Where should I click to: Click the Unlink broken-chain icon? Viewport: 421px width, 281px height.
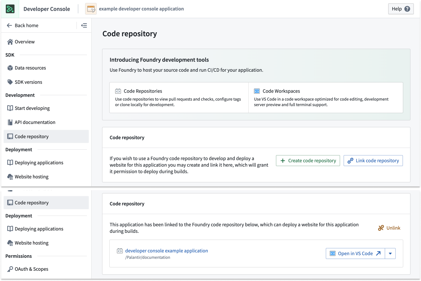point(381,228)
